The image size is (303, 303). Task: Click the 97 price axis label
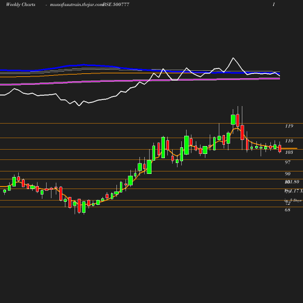click(288, 162)
